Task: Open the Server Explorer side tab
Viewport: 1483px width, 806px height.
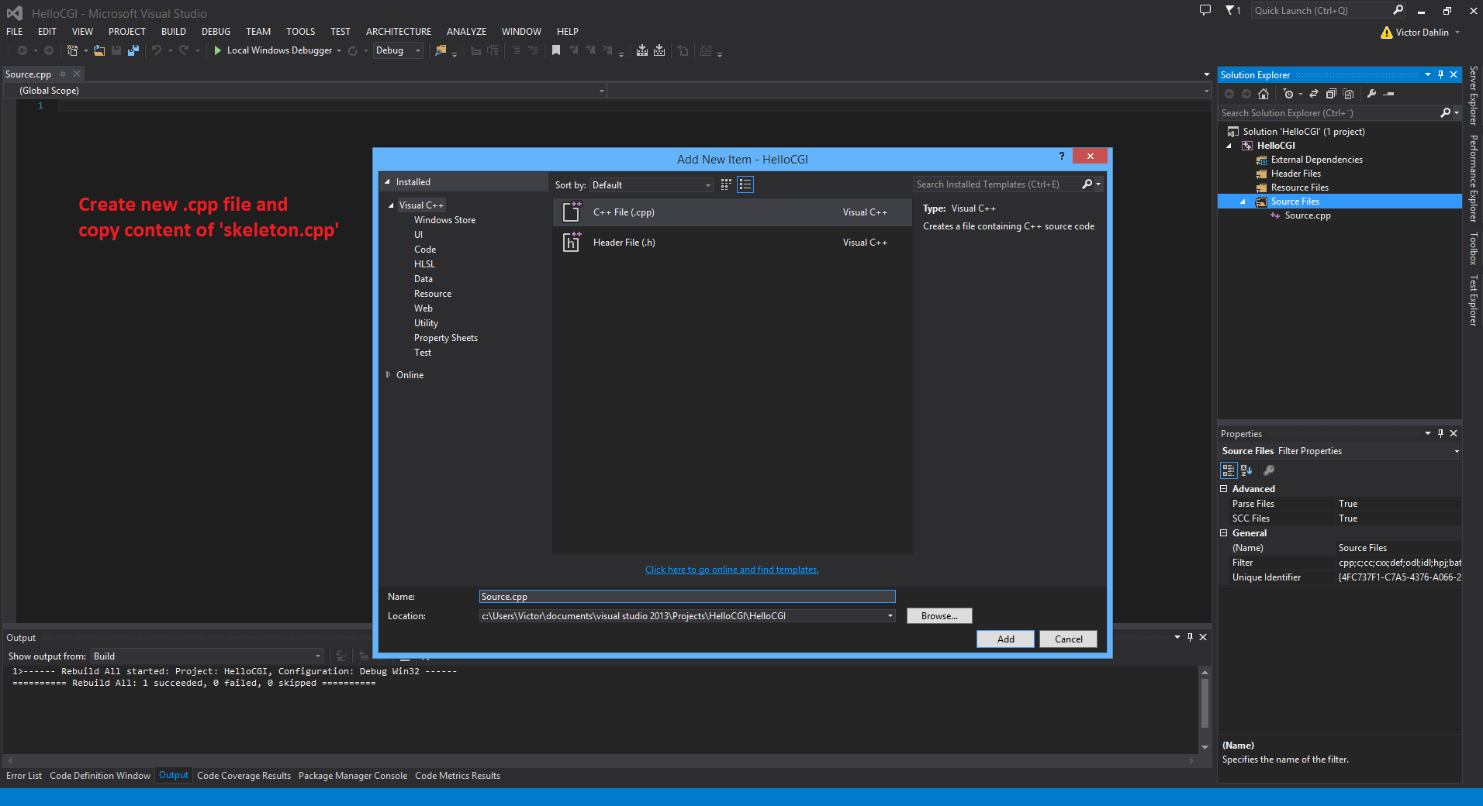Action: point(1473,96)
